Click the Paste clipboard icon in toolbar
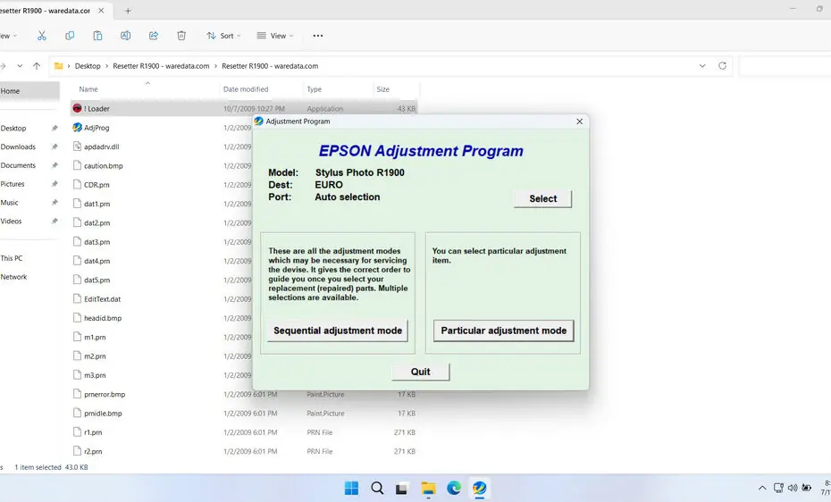Screen dimensions: 831x502 click(x=97, y=36)
